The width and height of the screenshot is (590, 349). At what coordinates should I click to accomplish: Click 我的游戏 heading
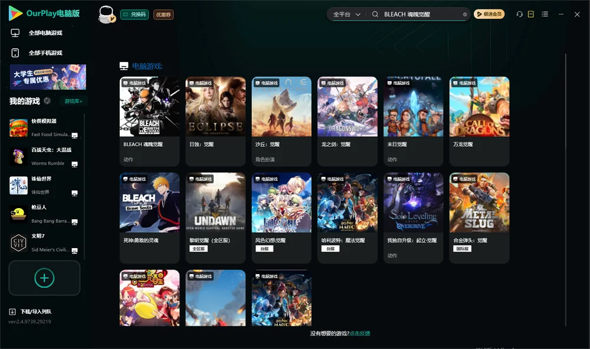point(24,101)
